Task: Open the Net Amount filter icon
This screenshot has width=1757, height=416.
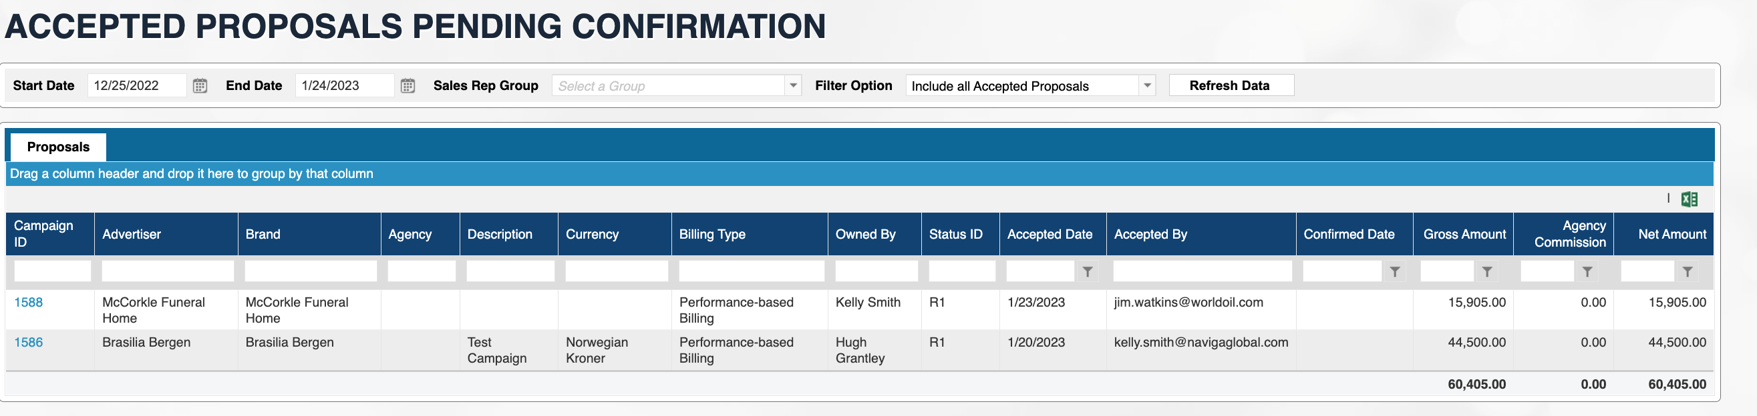Action: click(1688, 271)
